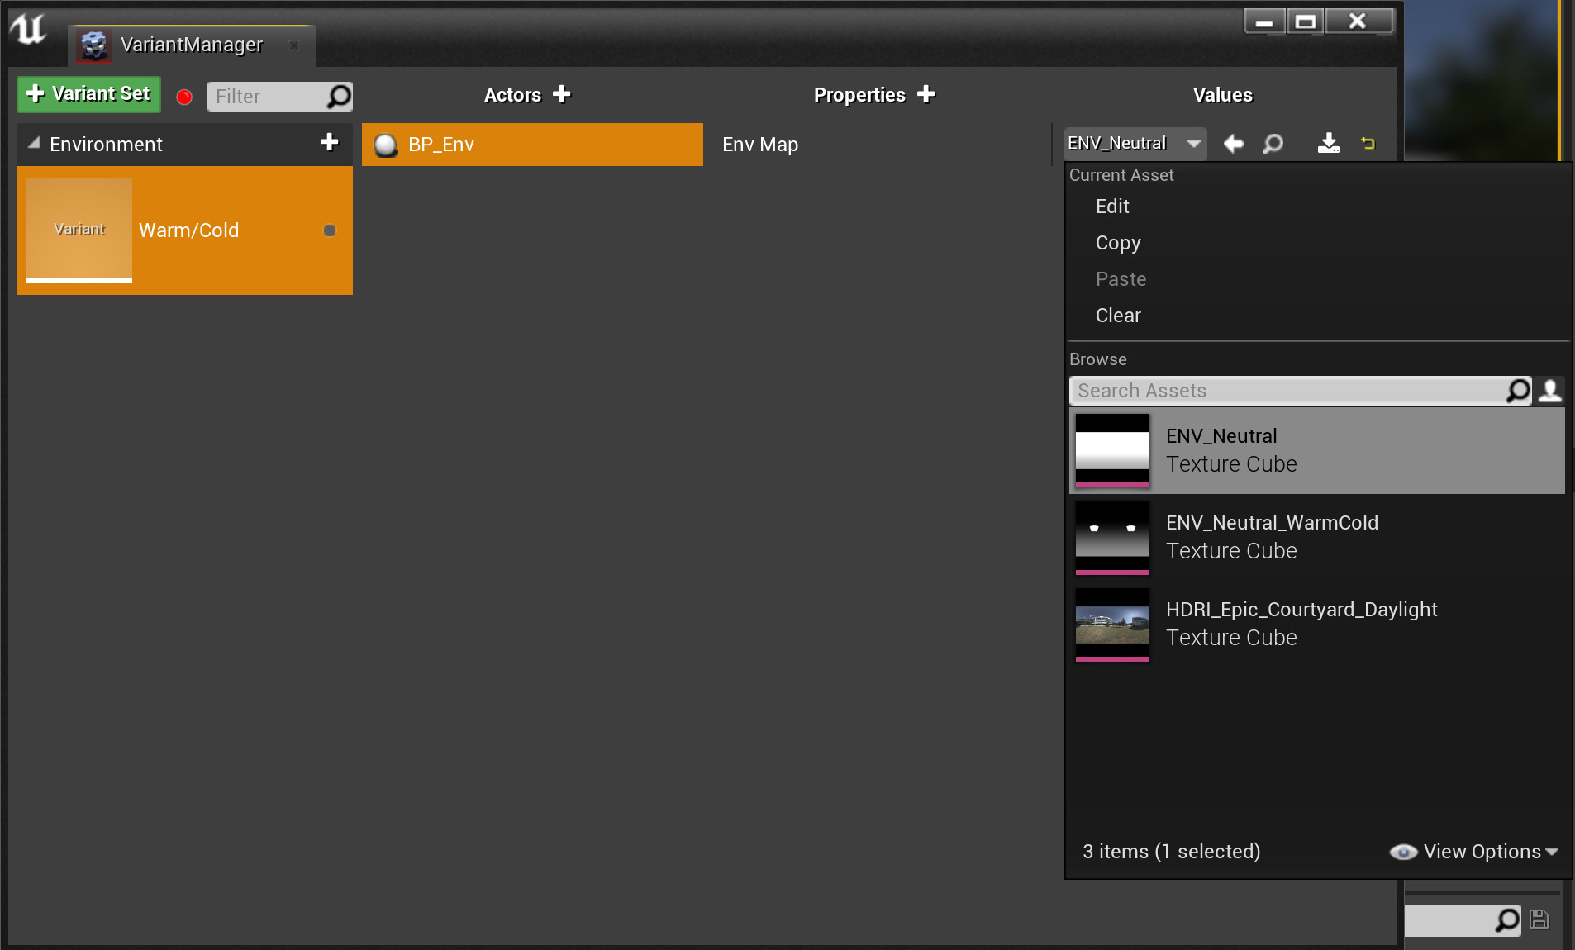The image size is (1575, 950).
Task: Click the plus icon next to Actors
Action: click(562, 94)
